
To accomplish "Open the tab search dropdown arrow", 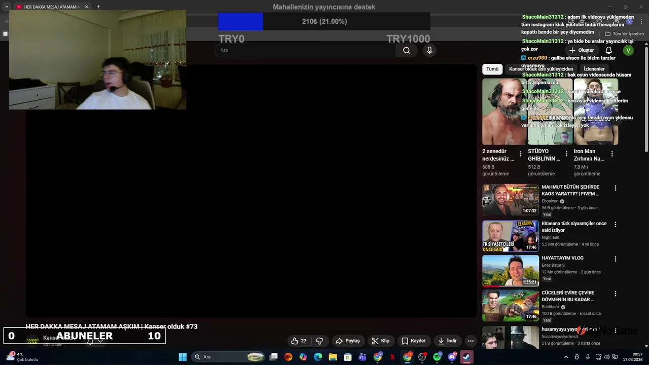I will [x=7, y=7].
